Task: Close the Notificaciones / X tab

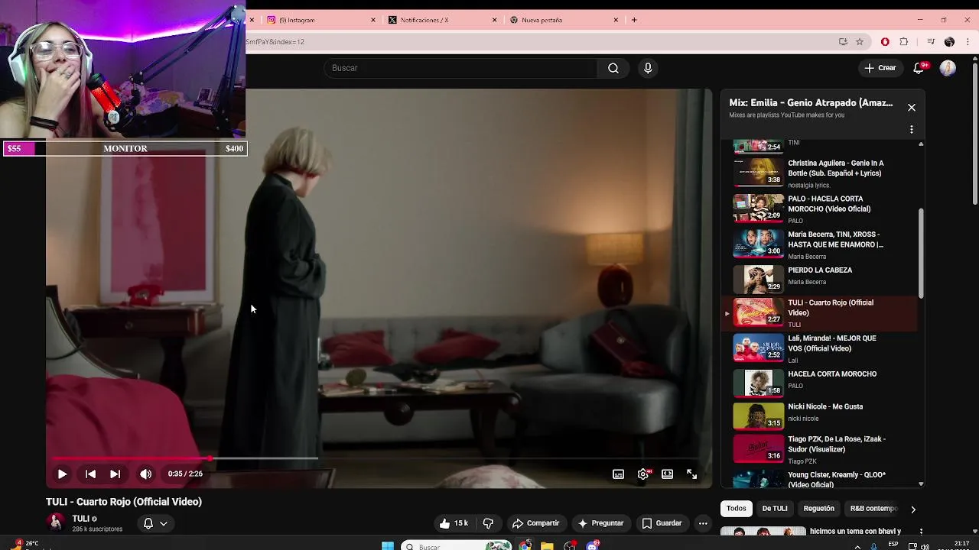Action: pyautogui.click(x=494, y=21)
